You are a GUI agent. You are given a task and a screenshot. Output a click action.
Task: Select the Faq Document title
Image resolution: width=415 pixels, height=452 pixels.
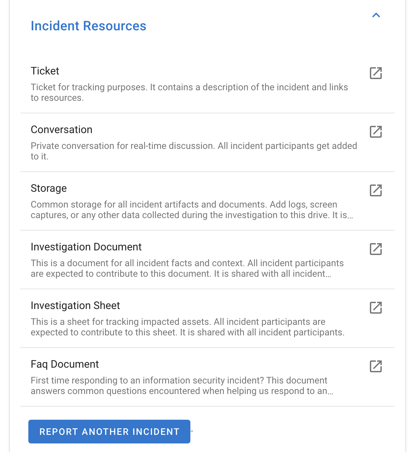tap(65, 364)
